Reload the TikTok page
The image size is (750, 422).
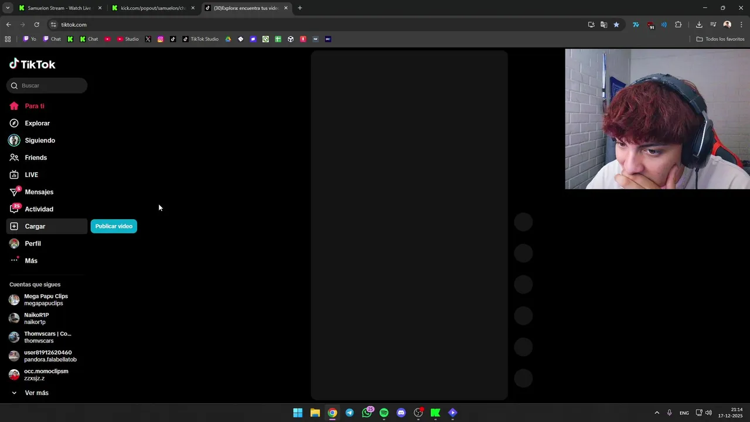[x=36, y=25]
